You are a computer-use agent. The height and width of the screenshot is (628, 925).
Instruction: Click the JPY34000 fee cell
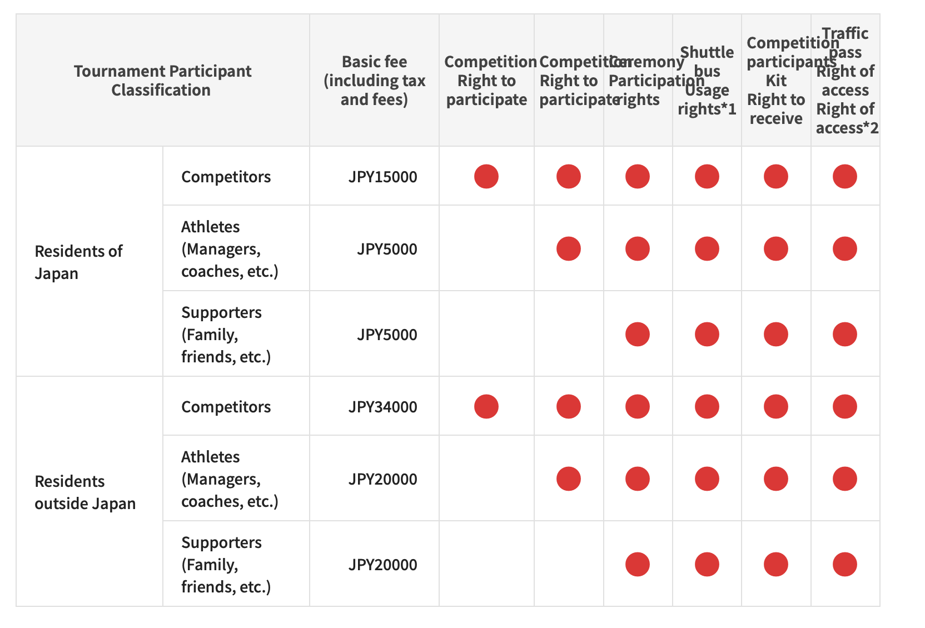[382, 407]
